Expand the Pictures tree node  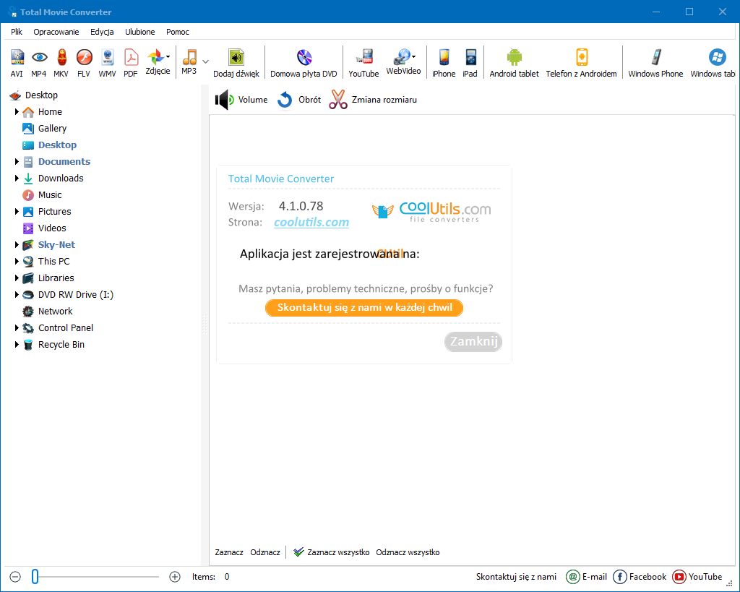tap(17, 212)
